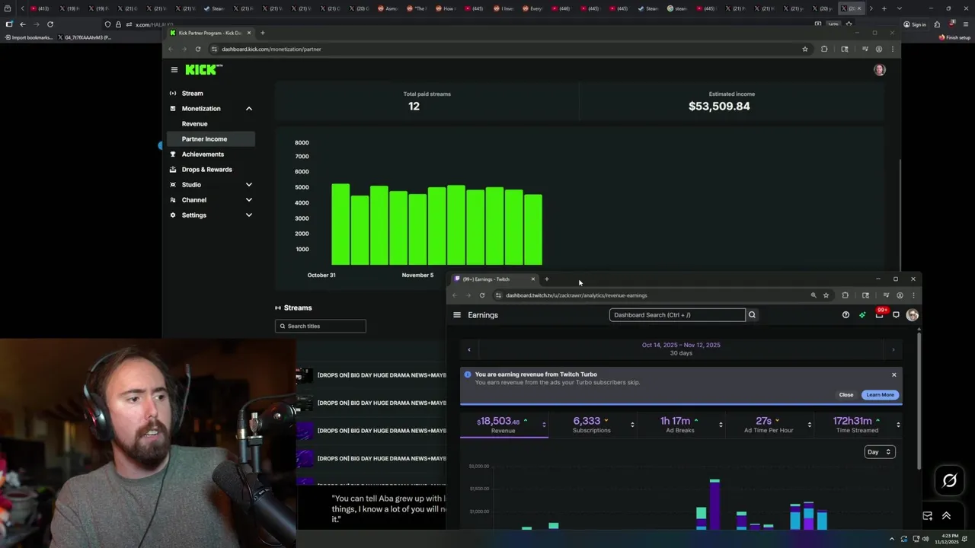975x548 pixels.
Task: Collapse the Monetization section in Kick sidebar
Action: (x=248, y=108)
